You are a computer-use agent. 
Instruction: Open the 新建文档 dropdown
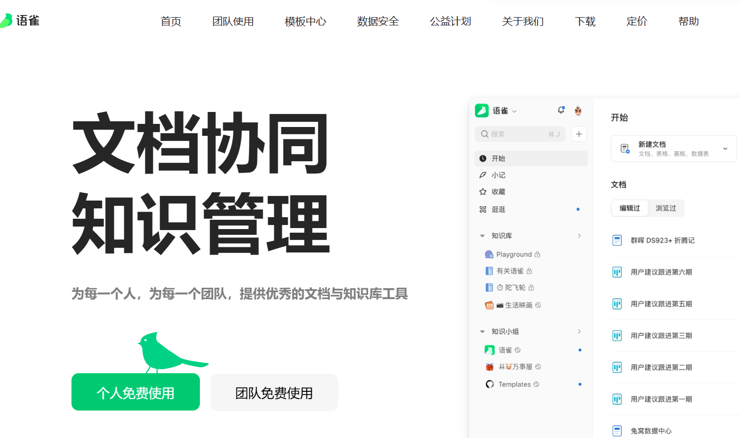click(674, 149)
